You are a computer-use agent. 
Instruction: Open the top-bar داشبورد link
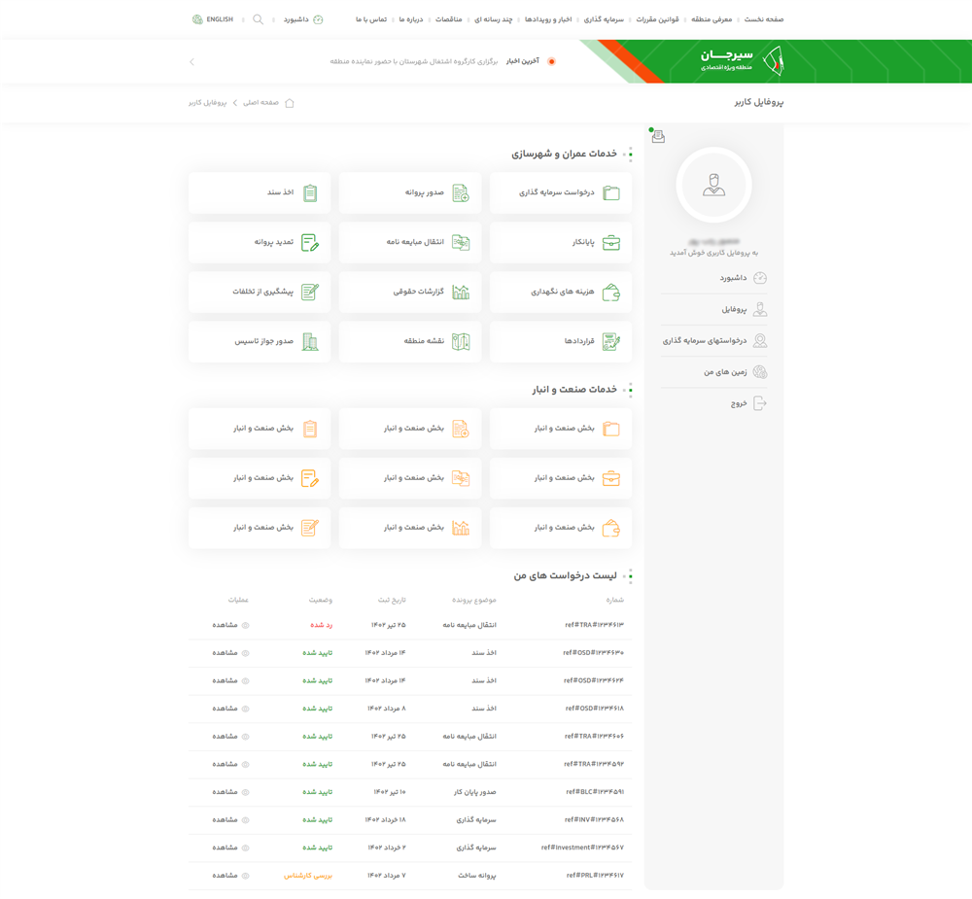coord(303,19)
